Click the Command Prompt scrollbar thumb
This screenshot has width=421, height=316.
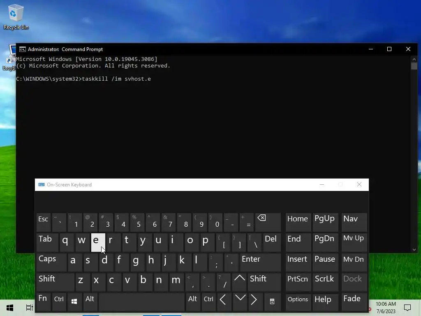[x=414, y=66]
